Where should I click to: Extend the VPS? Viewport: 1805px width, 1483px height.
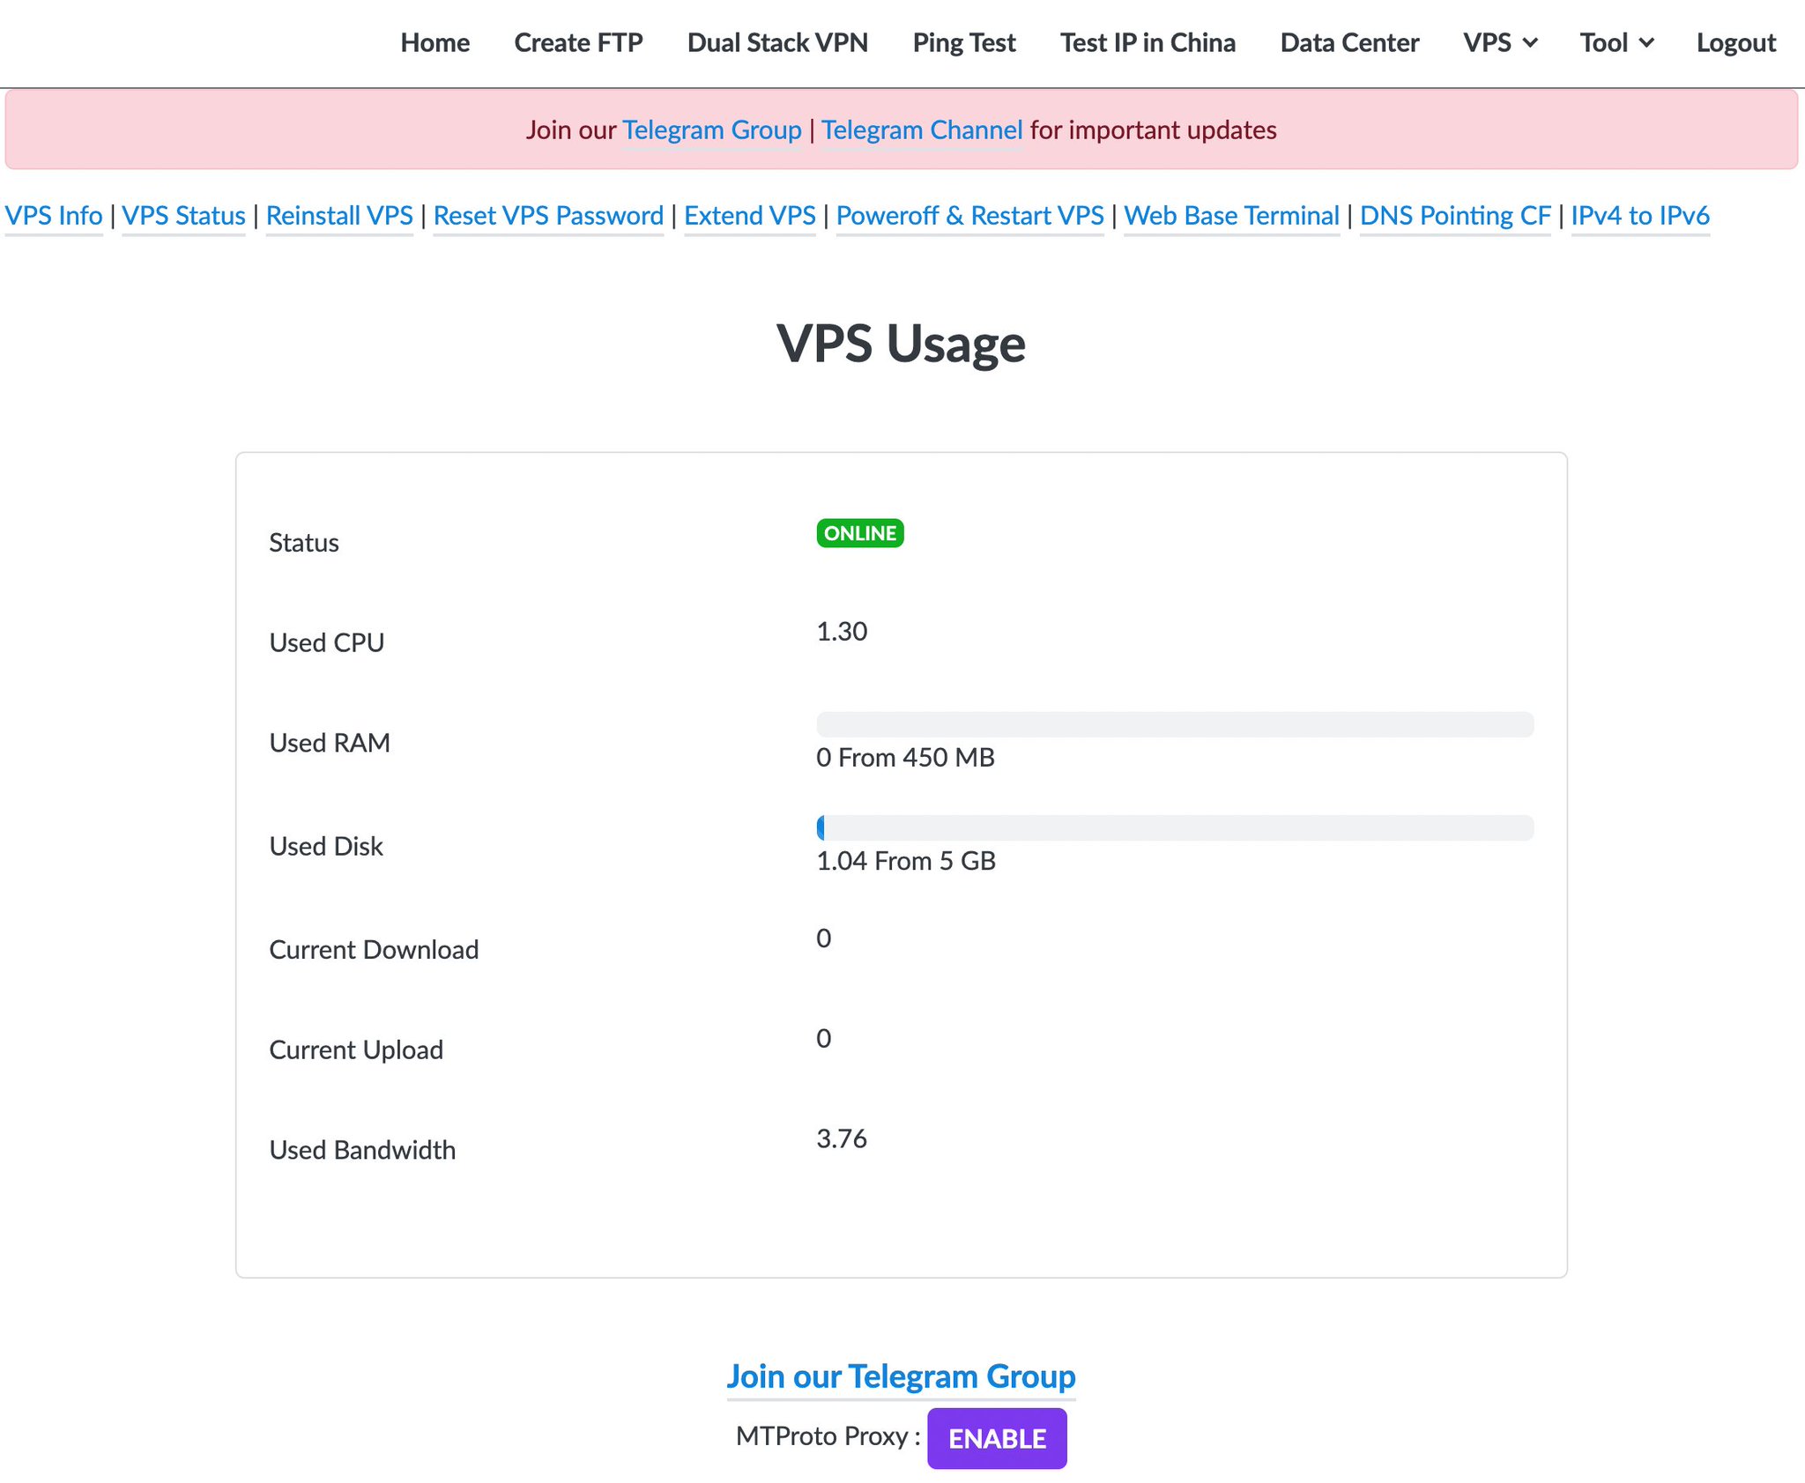tap(749, 216)
